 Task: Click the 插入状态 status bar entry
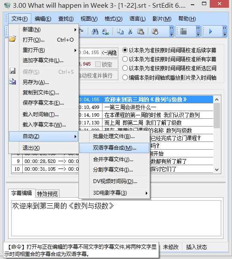(196, 247)
